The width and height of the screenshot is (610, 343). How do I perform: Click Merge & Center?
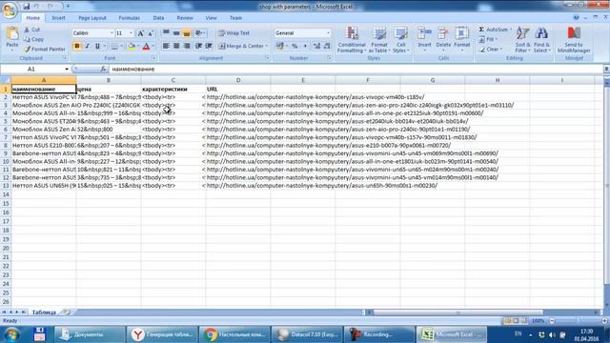240,47
